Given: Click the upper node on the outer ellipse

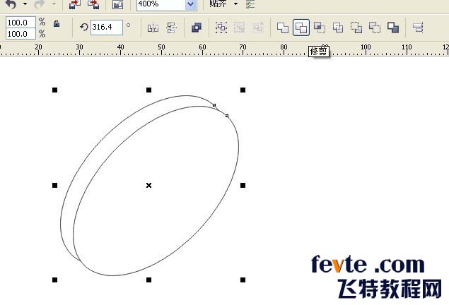Looking at the screenshot, I should pyautogui.click(x=214, y=105).
